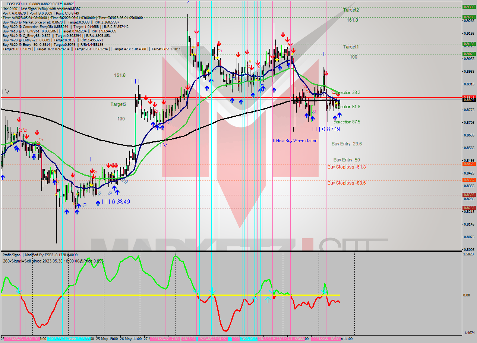This screenshot has height=343, width=477.
Task: Click the blue '0 New Buy Wave started' text
Action: point(294,141)
